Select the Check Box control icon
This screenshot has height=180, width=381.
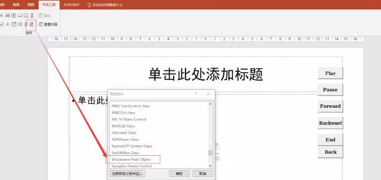pyautogui.click(x=1, y=24)
